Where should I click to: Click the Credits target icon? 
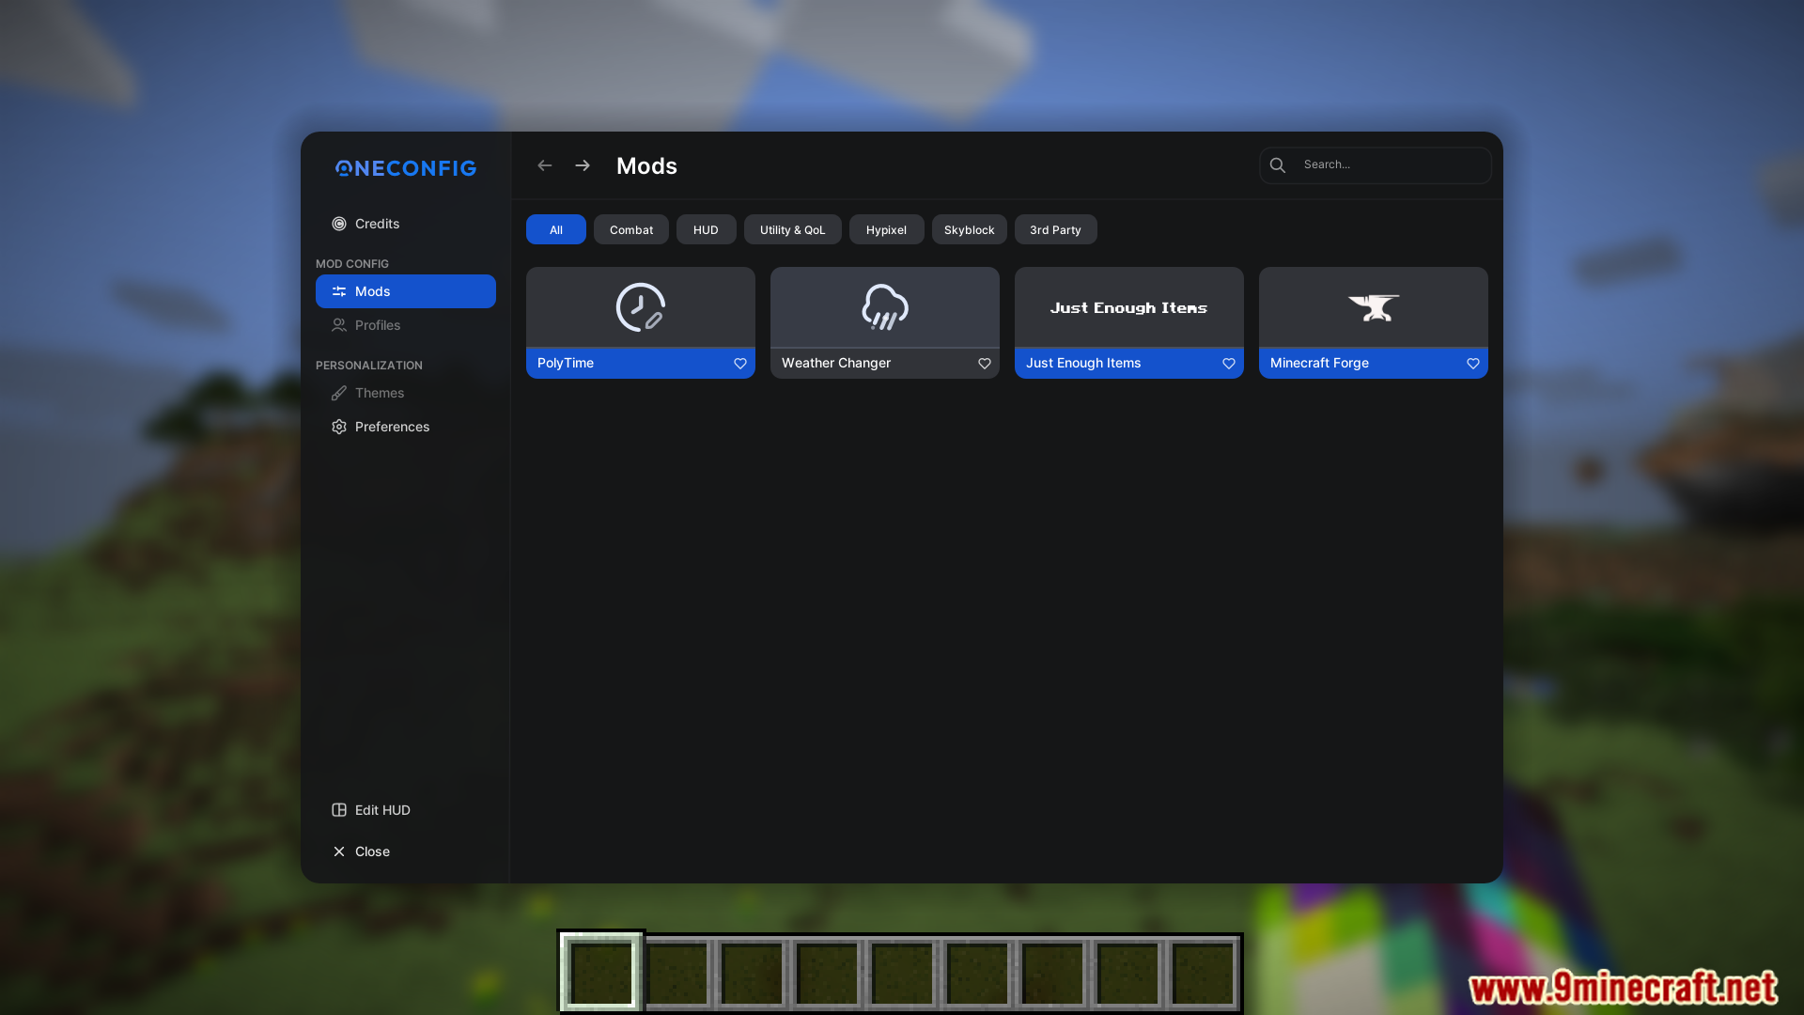pos(339,224)
